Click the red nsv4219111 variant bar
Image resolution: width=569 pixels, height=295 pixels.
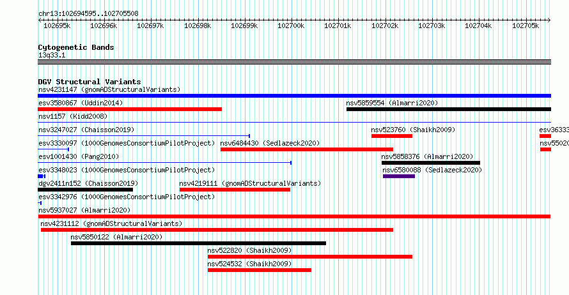click(x=235, y=190)
